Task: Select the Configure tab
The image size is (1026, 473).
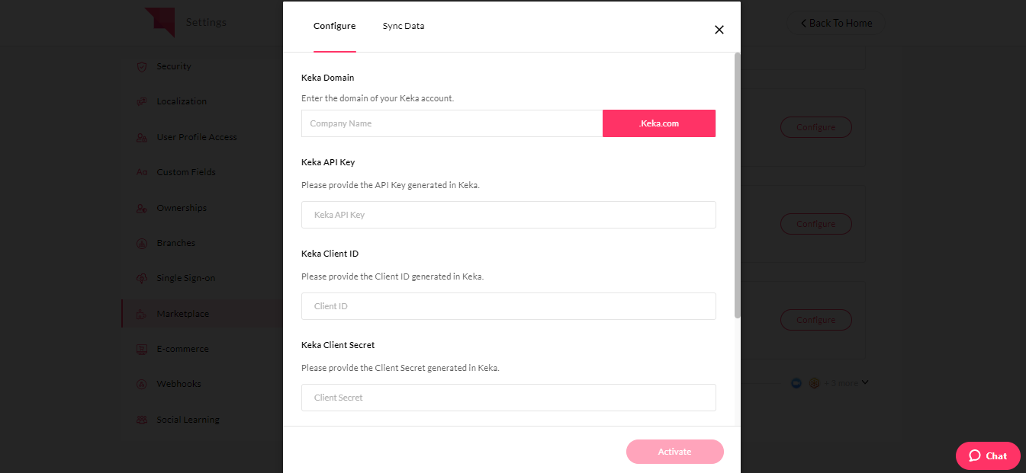Action: point(334,26)
